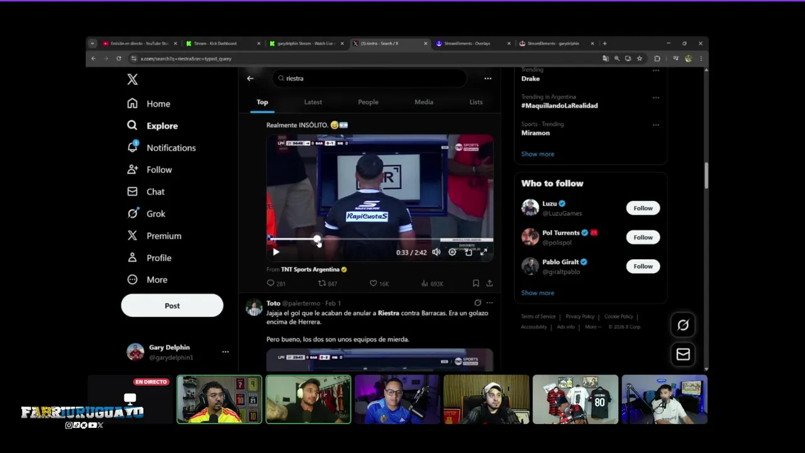Open TNT Sports Argentina source link
Viewport: 805px width, 453px height.
coord(314,269)
